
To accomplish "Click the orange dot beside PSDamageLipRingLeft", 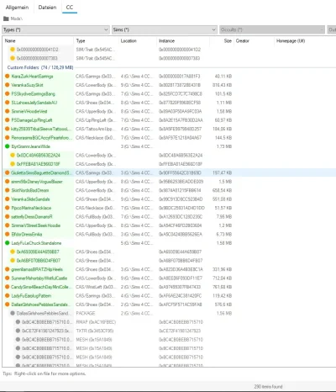I will tap(8, 120).
